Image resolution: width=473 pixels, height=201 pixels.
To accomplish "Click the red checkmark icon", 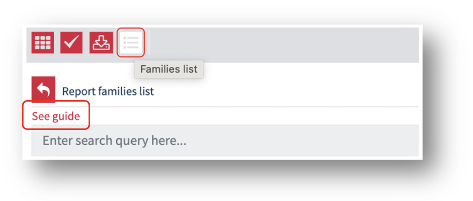I will pyautogui.click(x=72, y=42).
